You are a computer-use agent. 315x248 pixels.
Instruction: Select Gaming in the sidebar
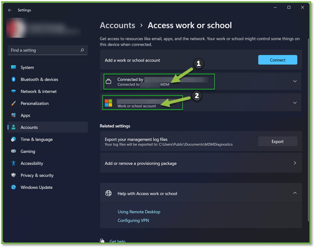pos(28,152)
